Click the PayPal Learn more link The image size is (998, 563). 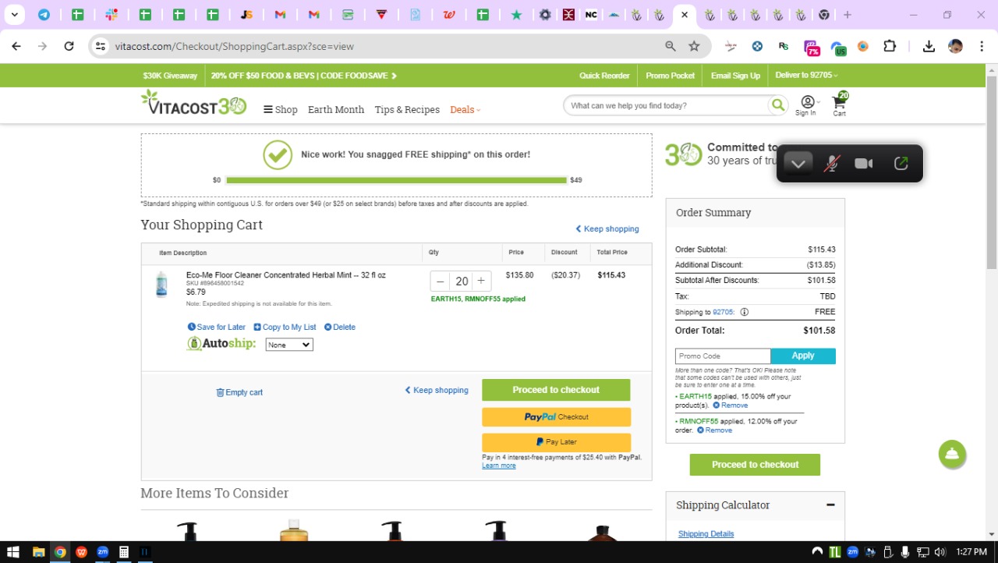tap(499, 466)
